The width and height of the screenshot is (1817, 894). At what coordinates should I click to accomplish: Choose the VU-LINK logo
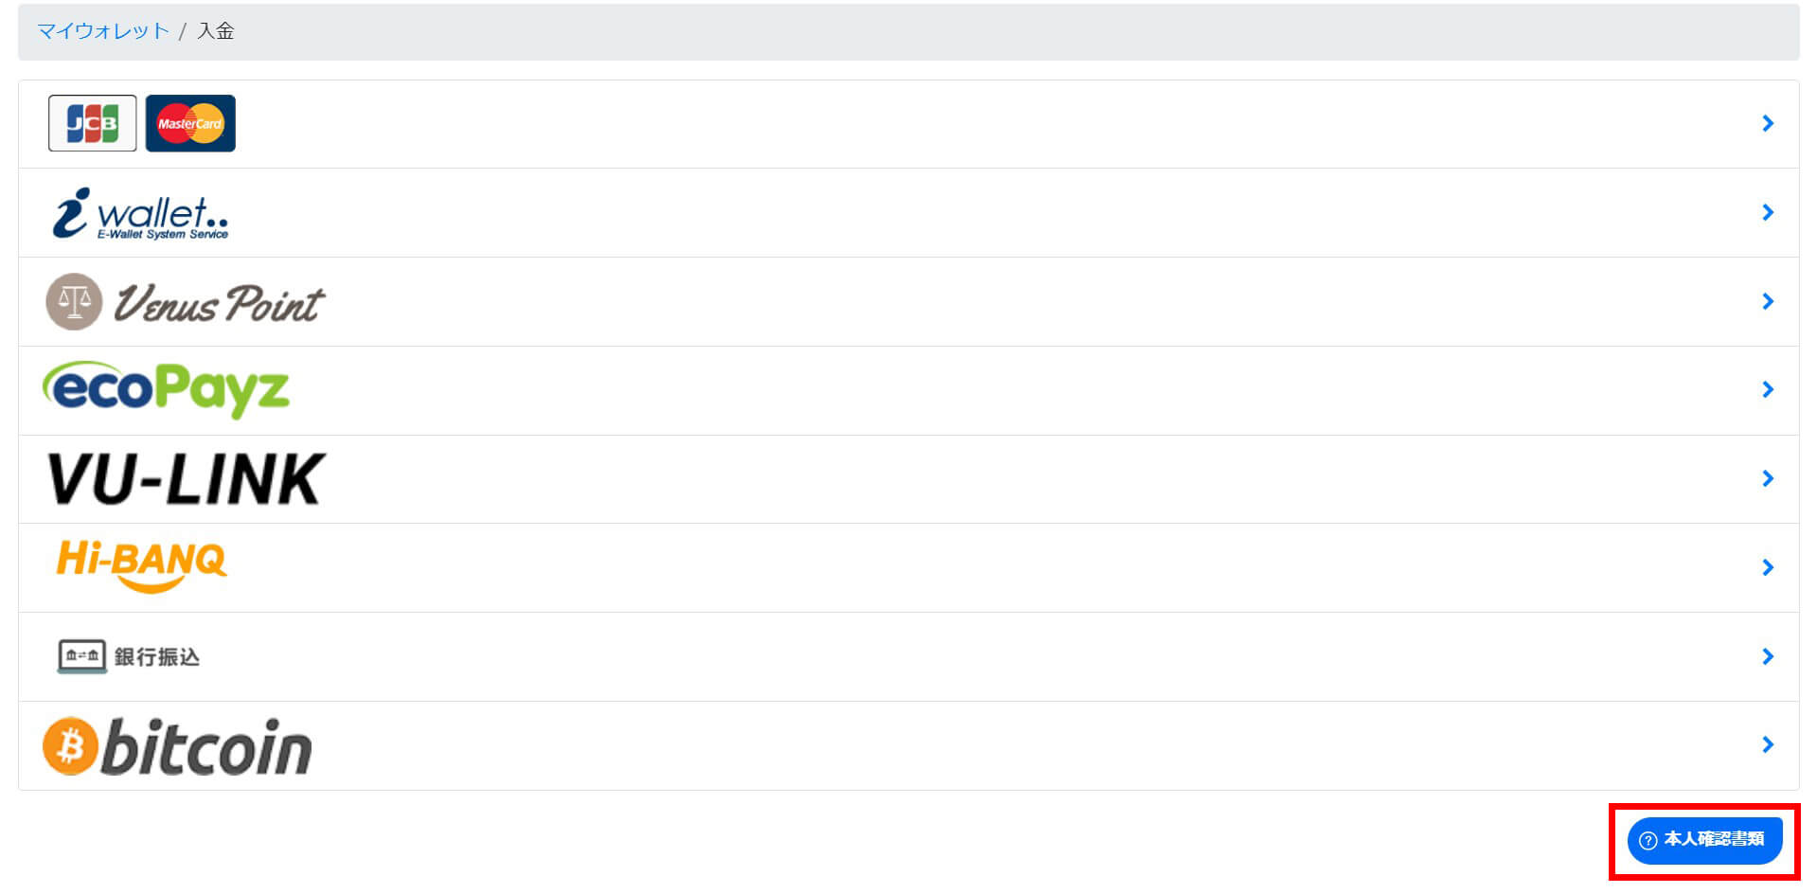click(187, 478)
